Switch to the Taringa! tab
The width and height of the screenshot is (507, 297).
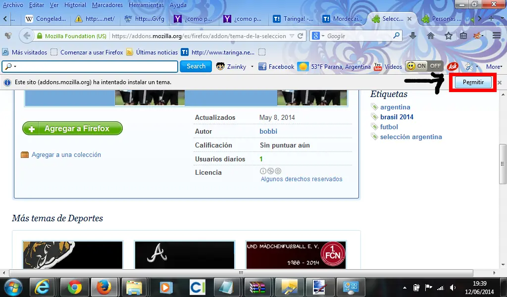coord(293,19)
